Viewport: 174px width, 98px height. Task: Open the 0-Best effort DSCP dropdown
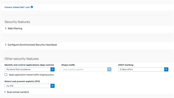click(x=143, y=69)
